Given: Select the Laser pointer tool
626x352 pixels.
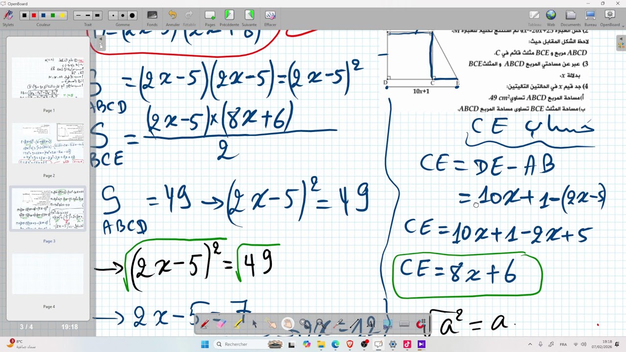Looking at the screenshot, I should 337,324.
